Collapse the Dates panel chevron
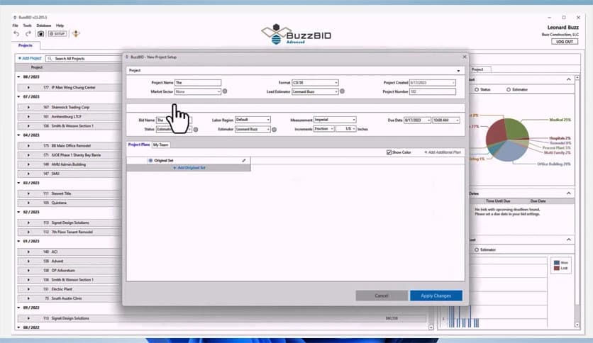 (568, 193)
